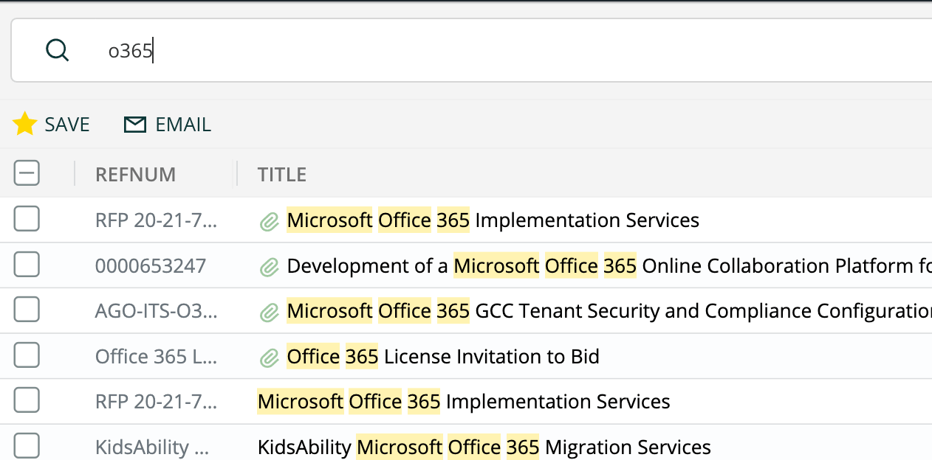Toggle the select-all checkbox in header

27,173
